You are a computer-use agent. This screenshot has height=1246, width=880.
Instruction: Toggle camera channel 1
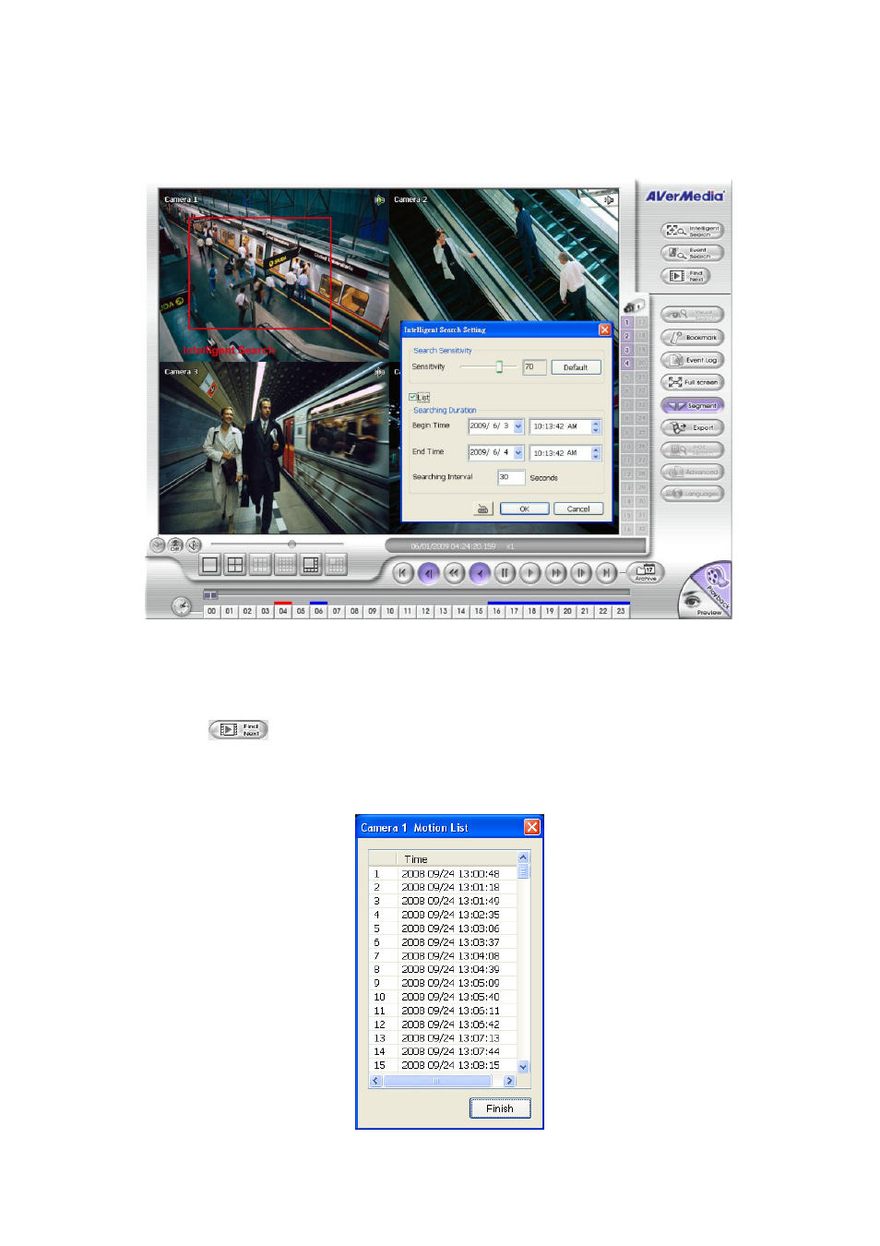627,323
